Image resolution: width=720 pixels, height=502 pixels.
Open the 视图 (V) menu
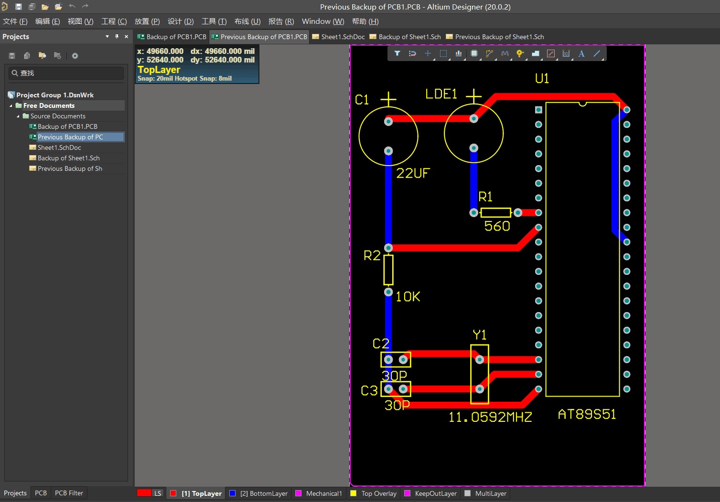click(80, 21)
